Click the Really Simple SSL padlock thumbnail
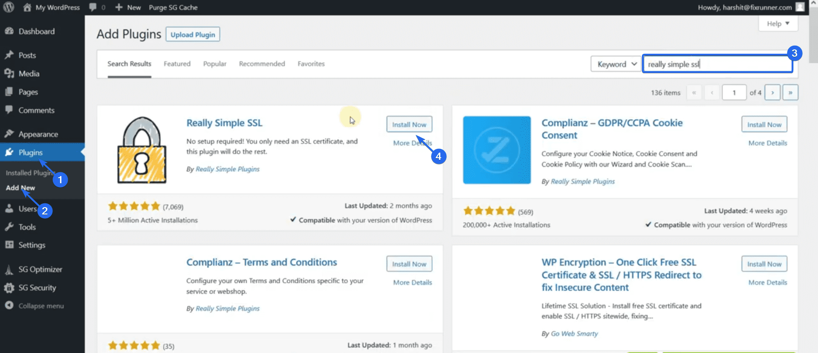818x353 pixels. point(142,150)
